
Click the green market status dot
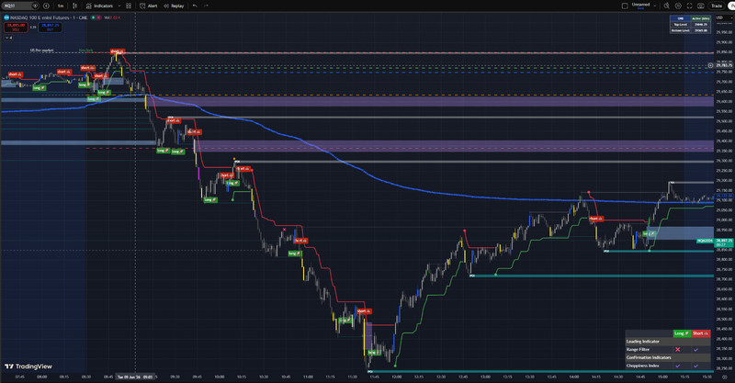click(94, 17)
